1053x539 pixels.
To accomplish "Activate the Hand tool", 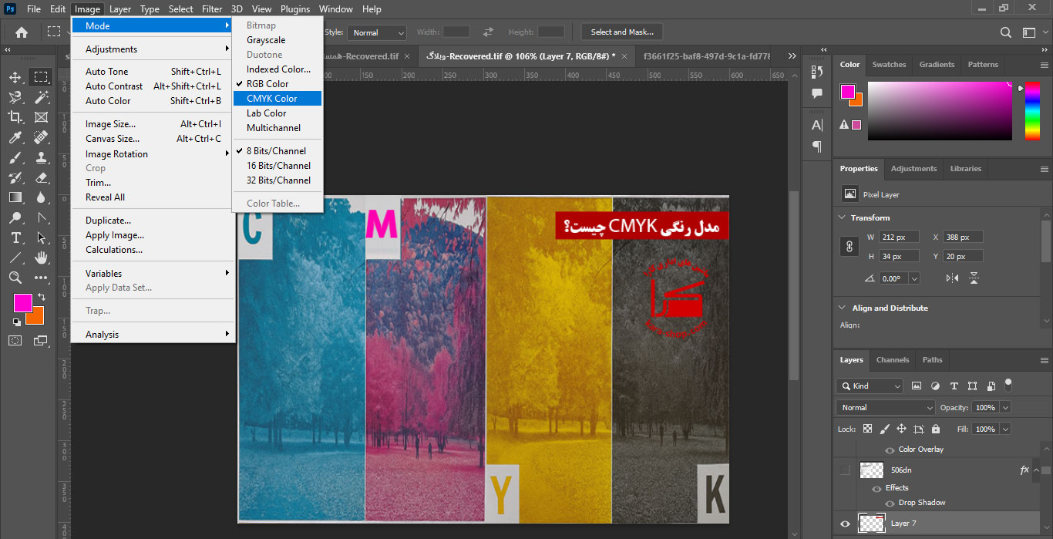I will pos(41,258).
